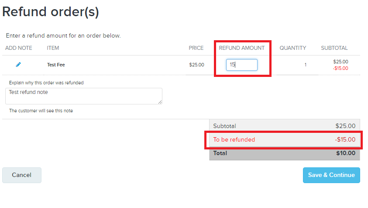Click the ITEM column header

tap(53, 48)
